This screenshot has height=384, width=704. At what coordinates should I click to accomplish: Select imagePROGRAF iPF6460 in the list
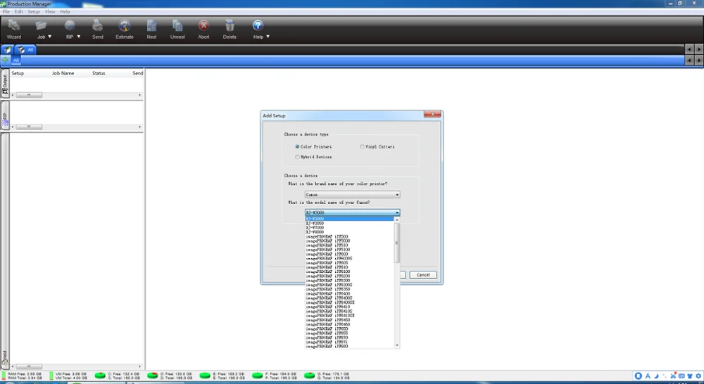tap(350, 324)
